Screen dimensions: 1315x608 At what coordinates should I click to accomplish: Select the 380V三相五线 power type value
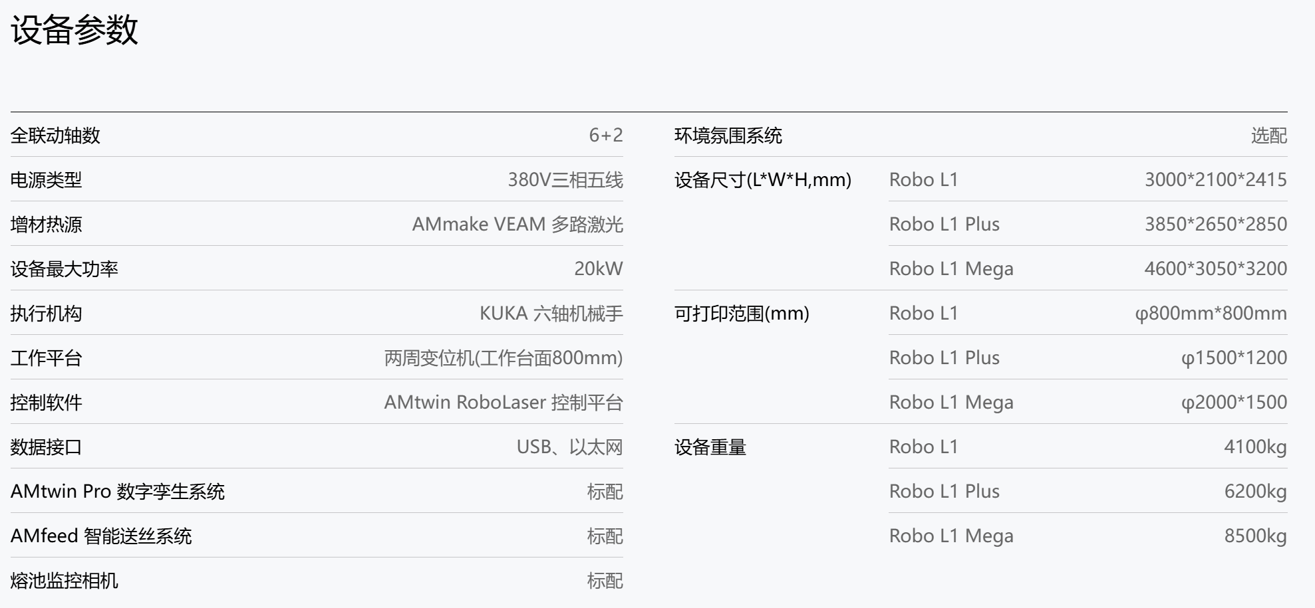[x=565, y=180]
